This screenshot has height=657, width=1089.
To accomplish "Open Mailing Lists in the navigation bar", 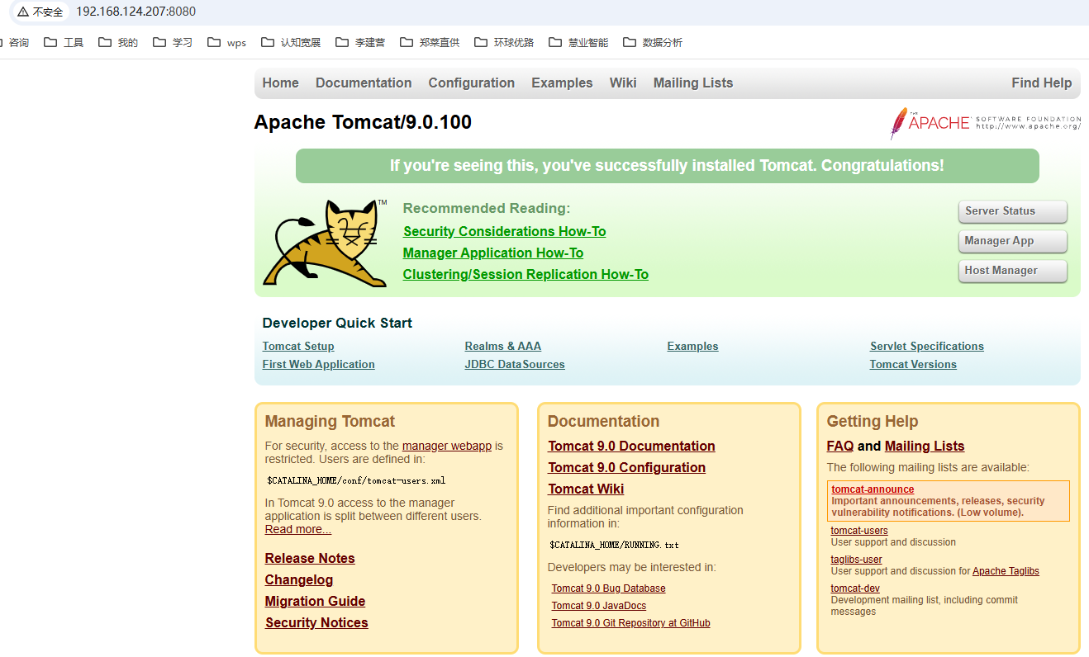I will [693, 83].
